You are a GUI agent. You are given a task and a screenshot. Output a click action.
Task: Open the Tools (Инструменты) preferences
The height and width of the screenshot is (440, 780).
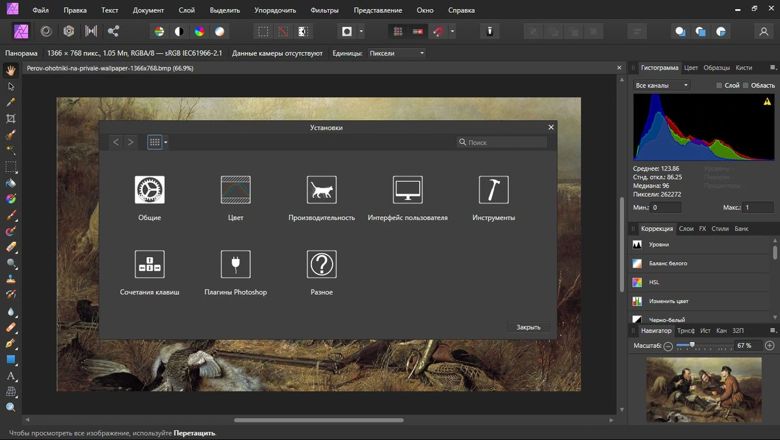493,198
